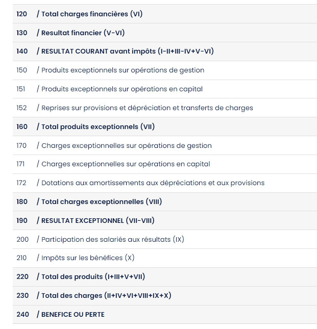Image resolution: width=317 pixels, height=329 pixels.
Task: Click line code number 190
Action: (x=22, y=220)
